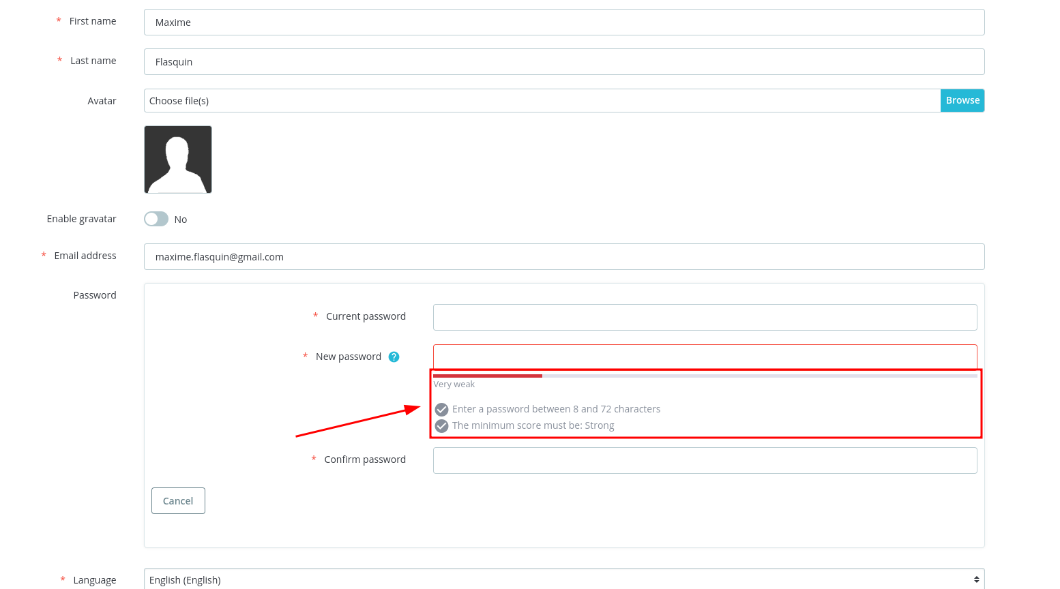Click the red asterisk beside Email address

click(x=42, y=255)
